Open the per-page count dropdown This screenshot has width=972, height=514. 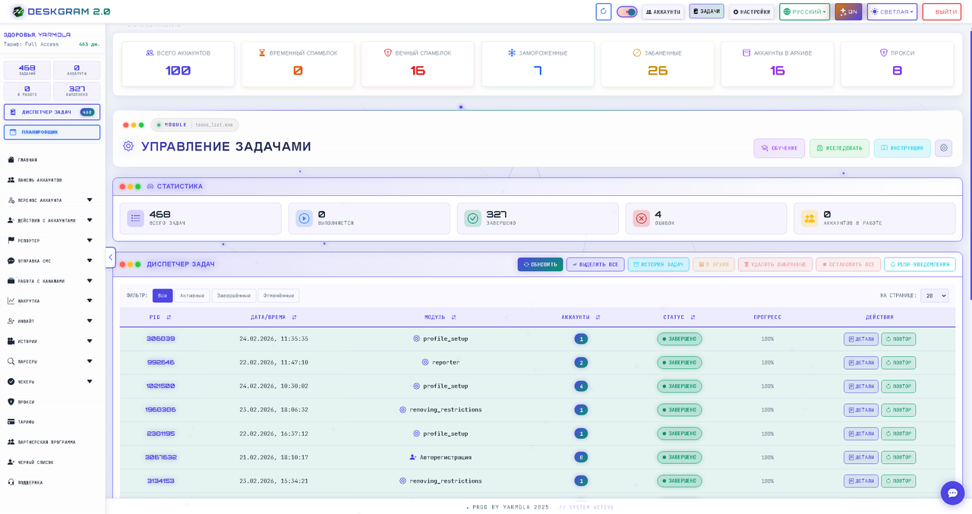pyautogui.click(x=934, y=295)
